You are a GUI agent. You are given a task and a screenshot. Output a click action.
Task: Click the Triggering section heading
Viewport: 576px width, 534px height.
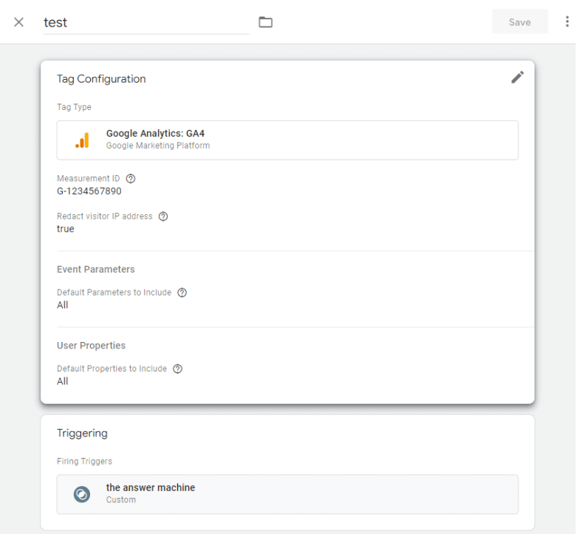click(82, 434)
